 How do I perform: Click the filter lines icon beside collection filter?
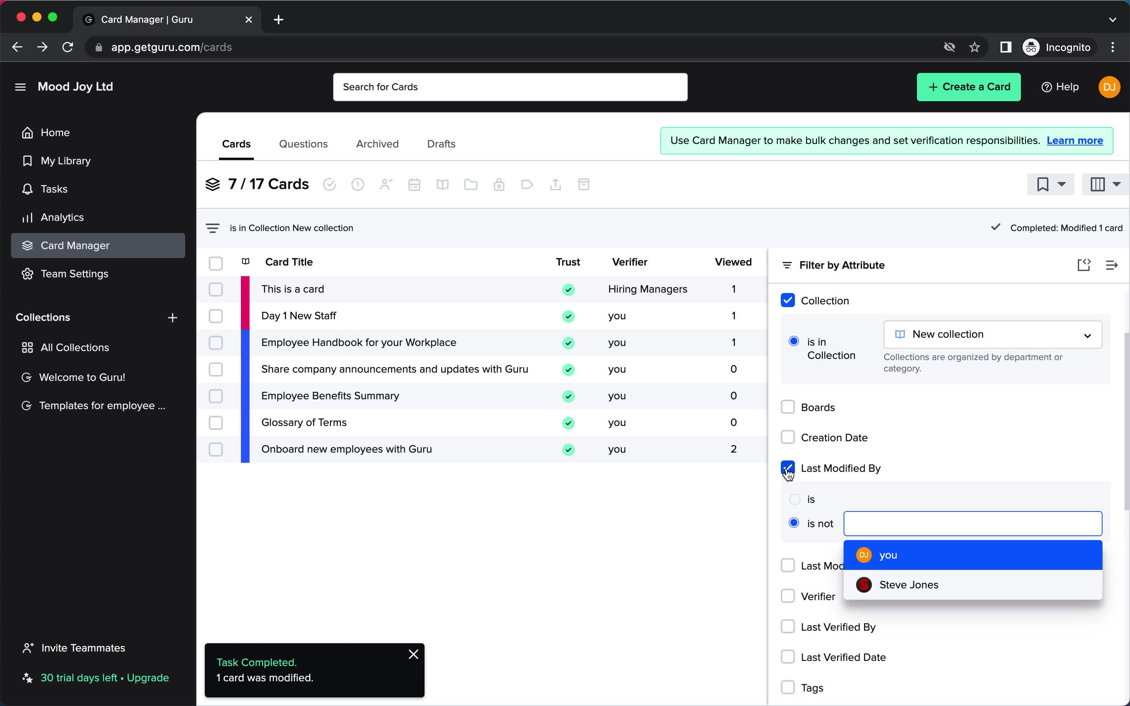212,228
